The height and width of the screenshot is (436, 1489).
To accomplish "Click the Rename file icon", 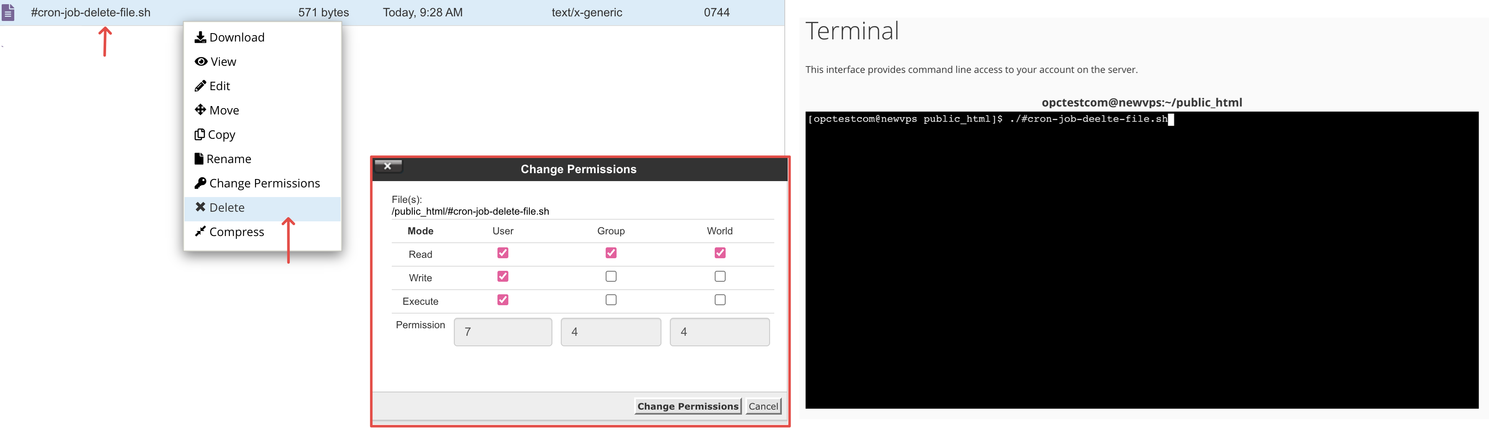I will pyautogui.click(x=199, y=159).
